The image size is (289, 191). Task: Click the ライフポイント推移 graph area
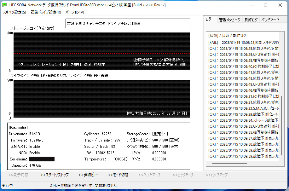point(102,99)
